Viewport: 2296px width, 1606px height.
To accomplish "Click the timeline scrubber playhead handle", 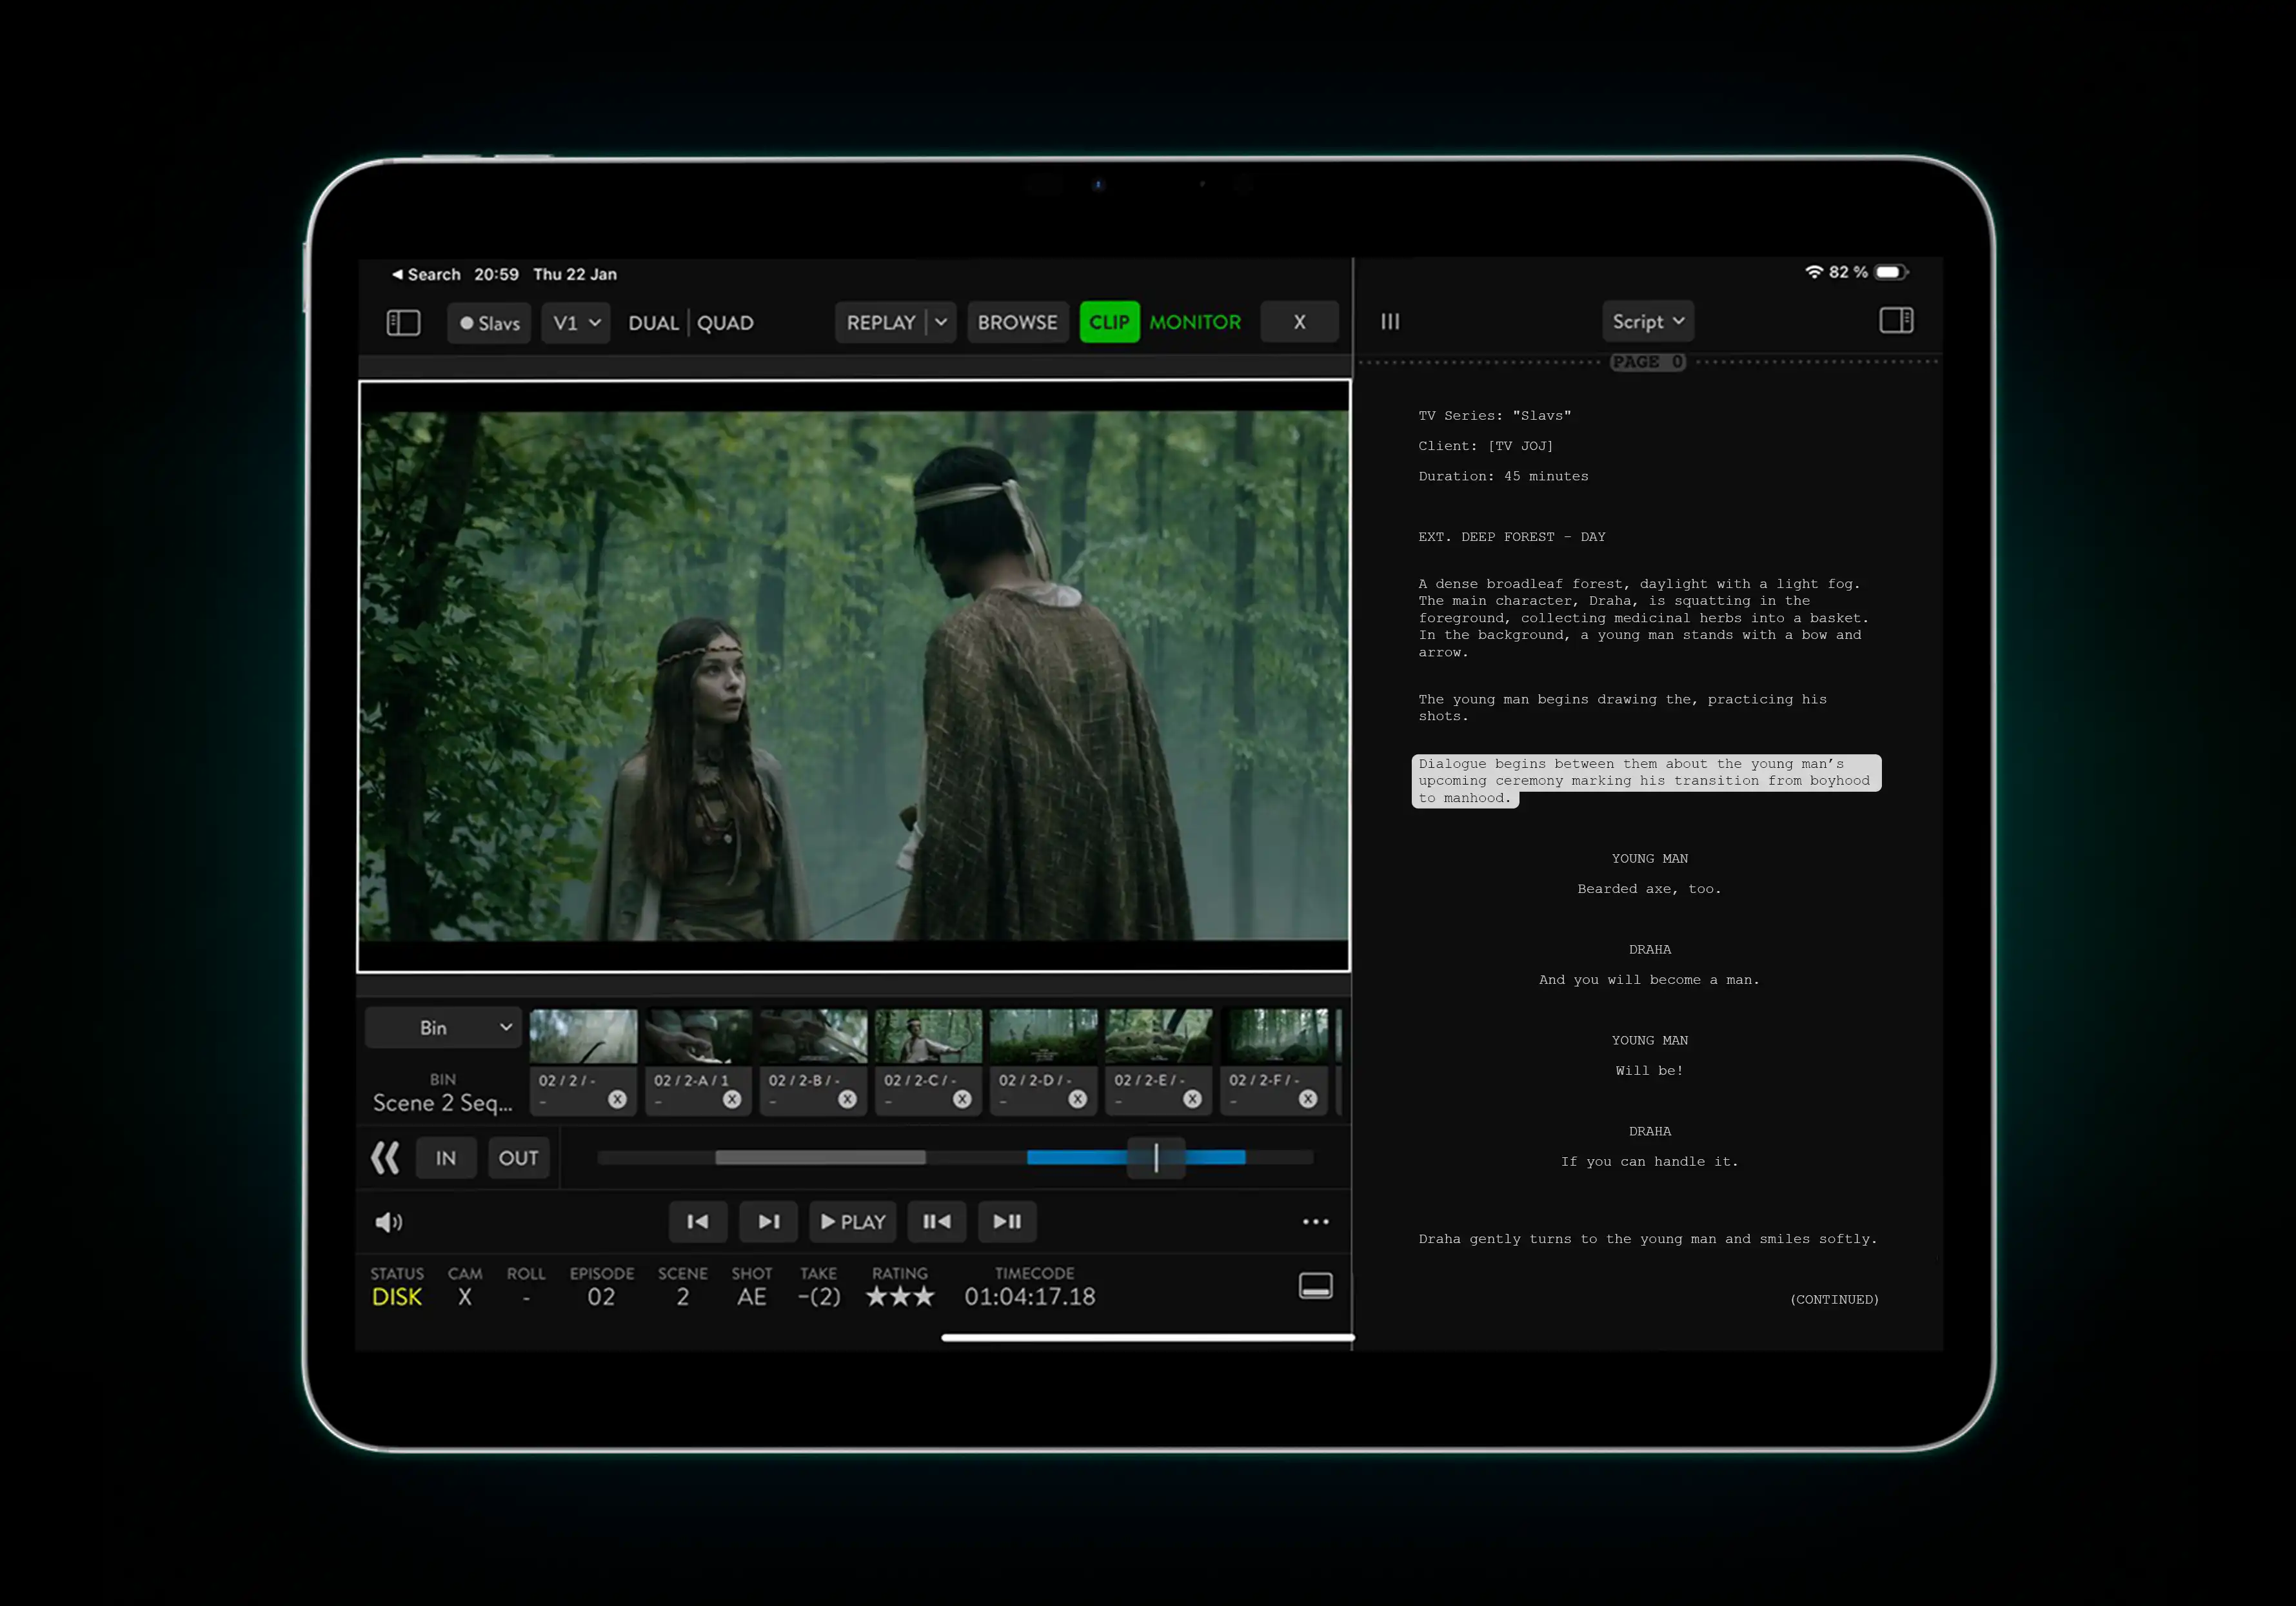I will pos(1156,1159).
